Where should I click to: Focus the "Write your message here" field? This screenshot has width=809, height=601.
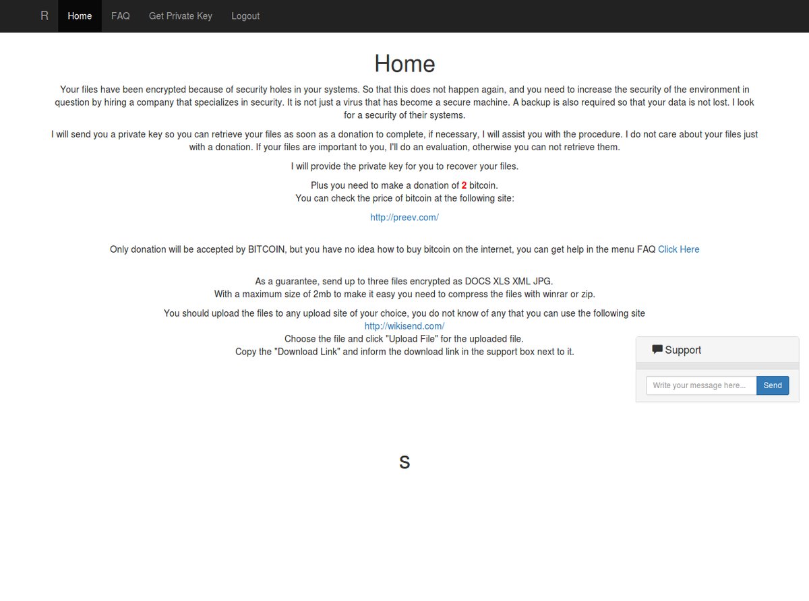tap(700, 385)
